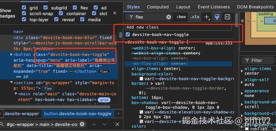Click the grid badge on main element
The image size is (276, 131).
pyautogui.click(x=104, y=100)
